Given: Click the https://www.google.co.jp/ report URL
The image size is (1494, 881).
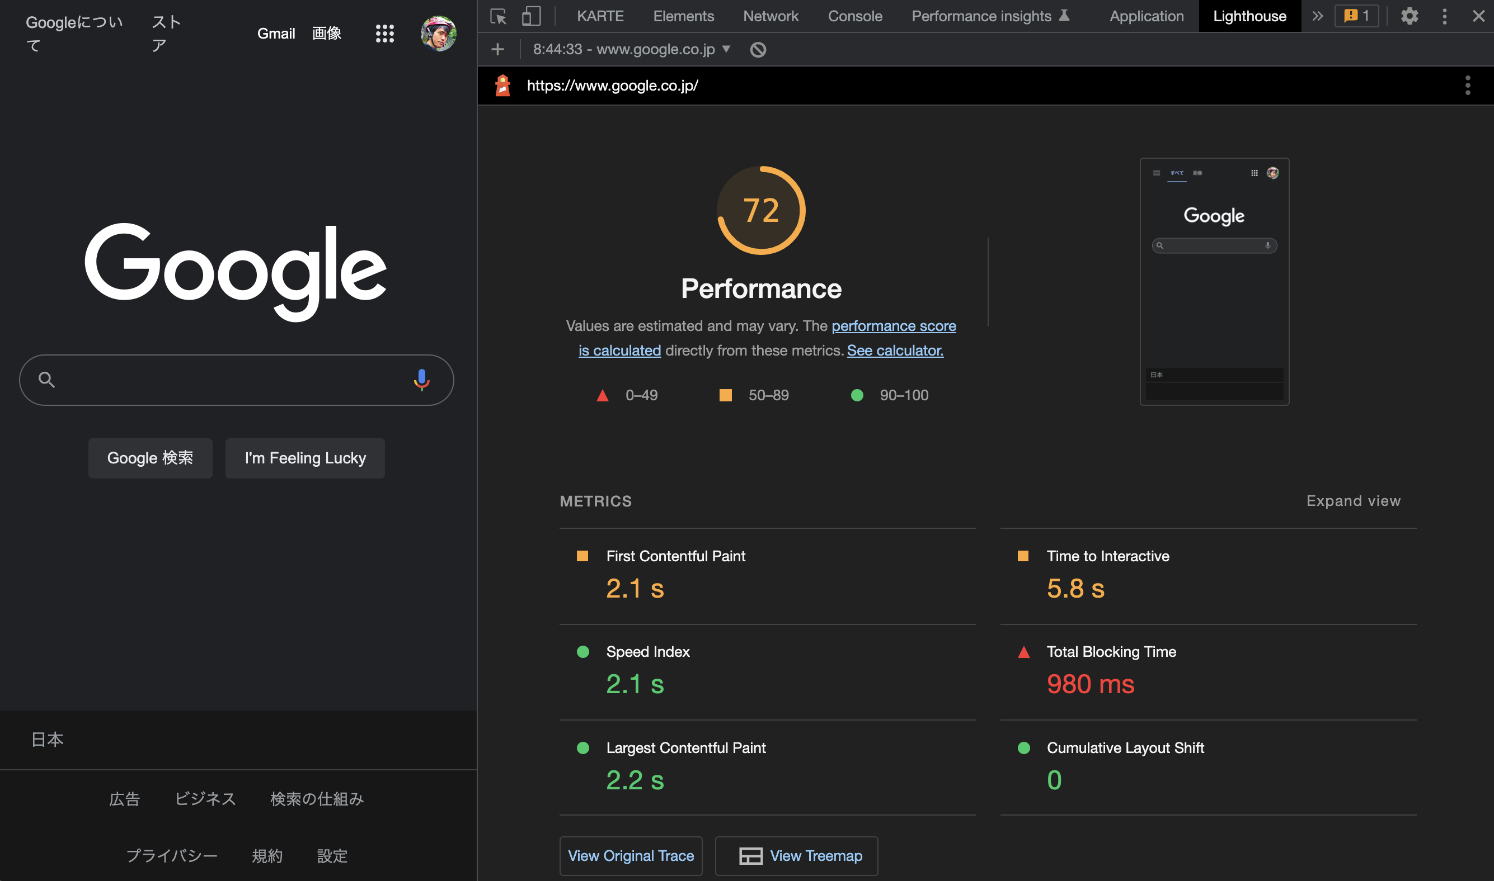Looking at the screenshot, I should click(612, 86).
